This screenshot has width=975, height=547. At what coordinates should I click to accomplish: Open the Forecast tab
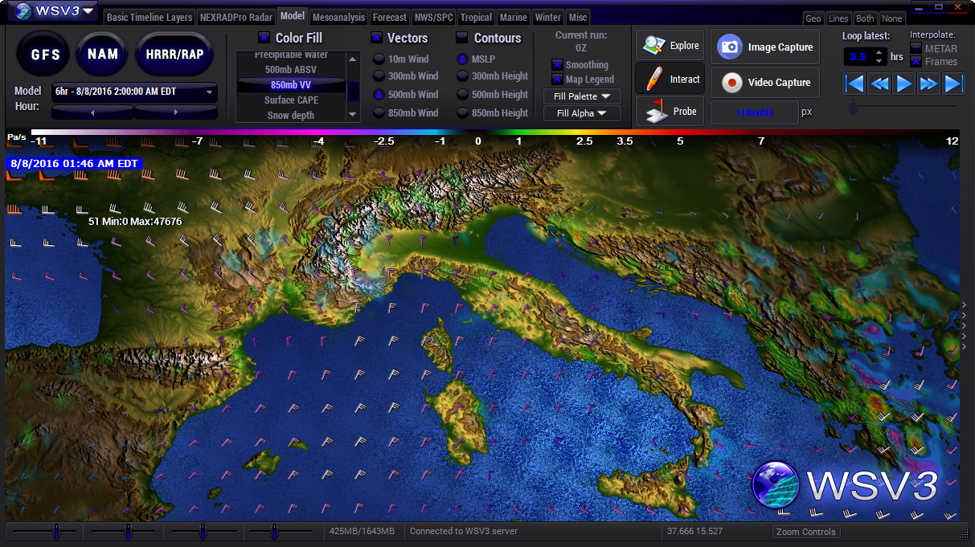[x=390, y=18]
